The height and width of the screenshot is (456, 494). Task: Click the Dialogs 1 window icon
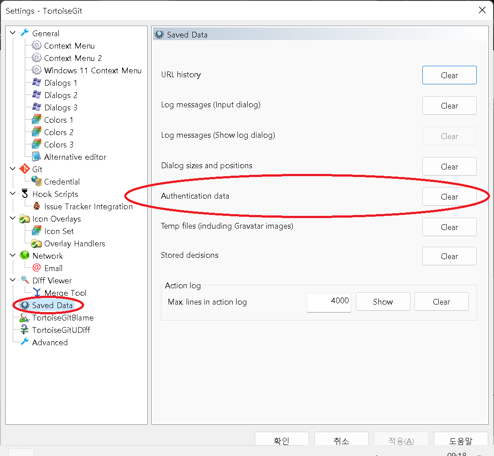tap(37, 83)
